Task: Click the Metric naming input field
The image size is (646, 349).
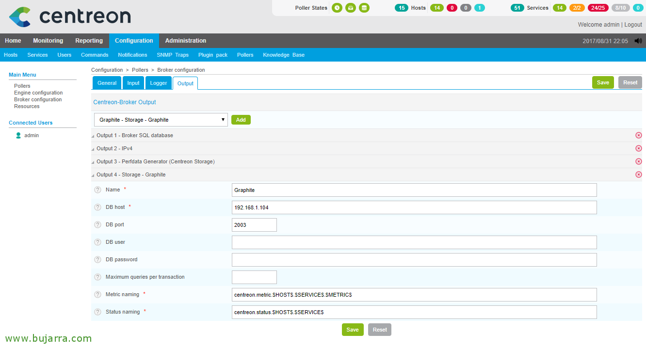Action: 414,295
